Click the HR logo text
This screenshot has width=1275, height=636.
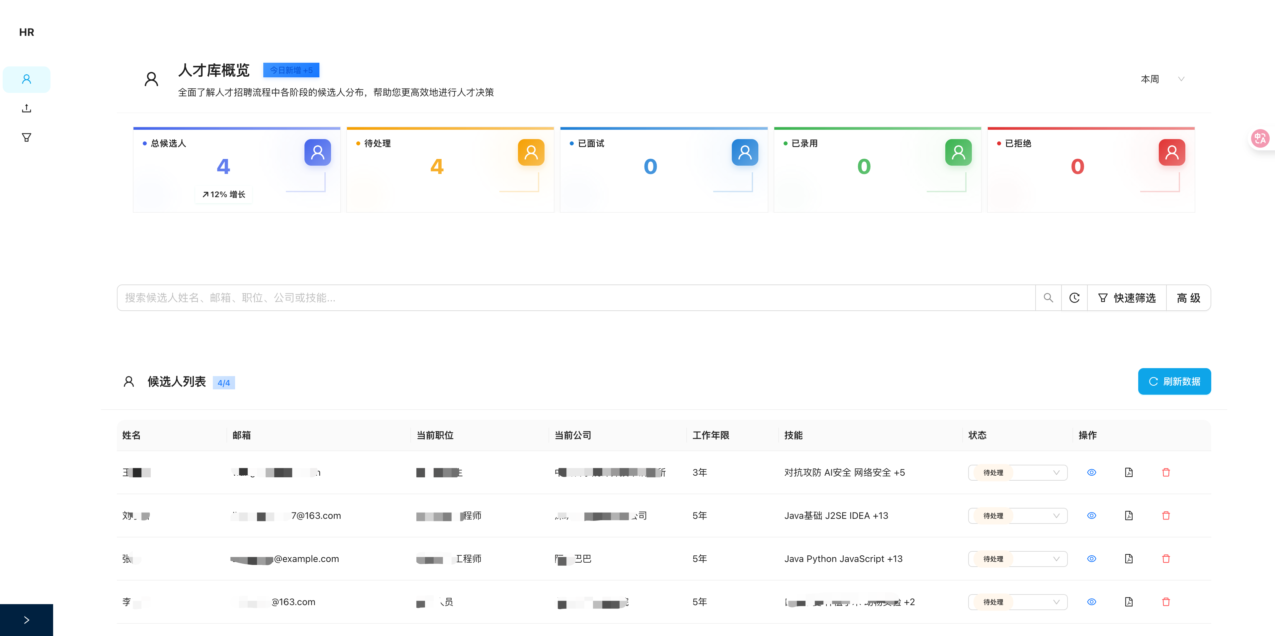pos(26,32)
